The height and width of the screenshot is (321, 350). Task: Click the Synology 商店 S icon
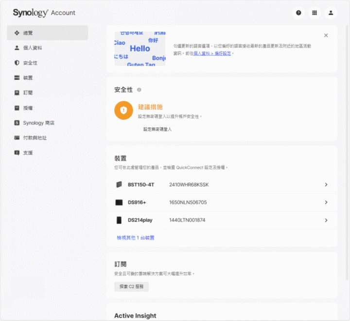point(17,123)
